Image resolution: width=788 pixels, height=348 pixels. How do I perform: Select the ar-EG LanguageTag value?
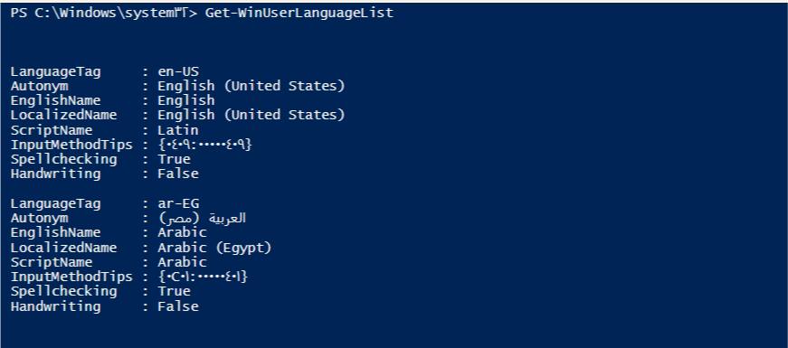click(178, 204)
